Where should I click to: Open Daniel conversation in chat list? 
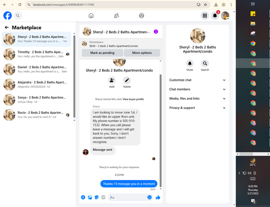click(36, 69)
